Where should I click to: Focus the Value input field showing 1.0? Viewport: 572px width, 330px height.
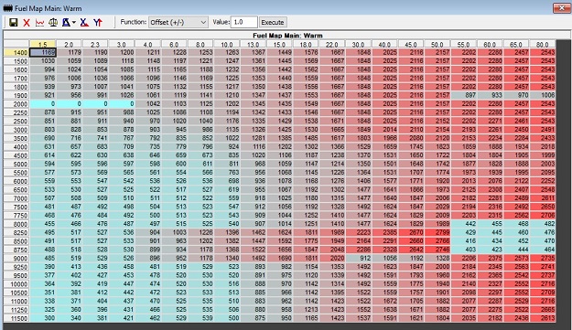point(244,22)
